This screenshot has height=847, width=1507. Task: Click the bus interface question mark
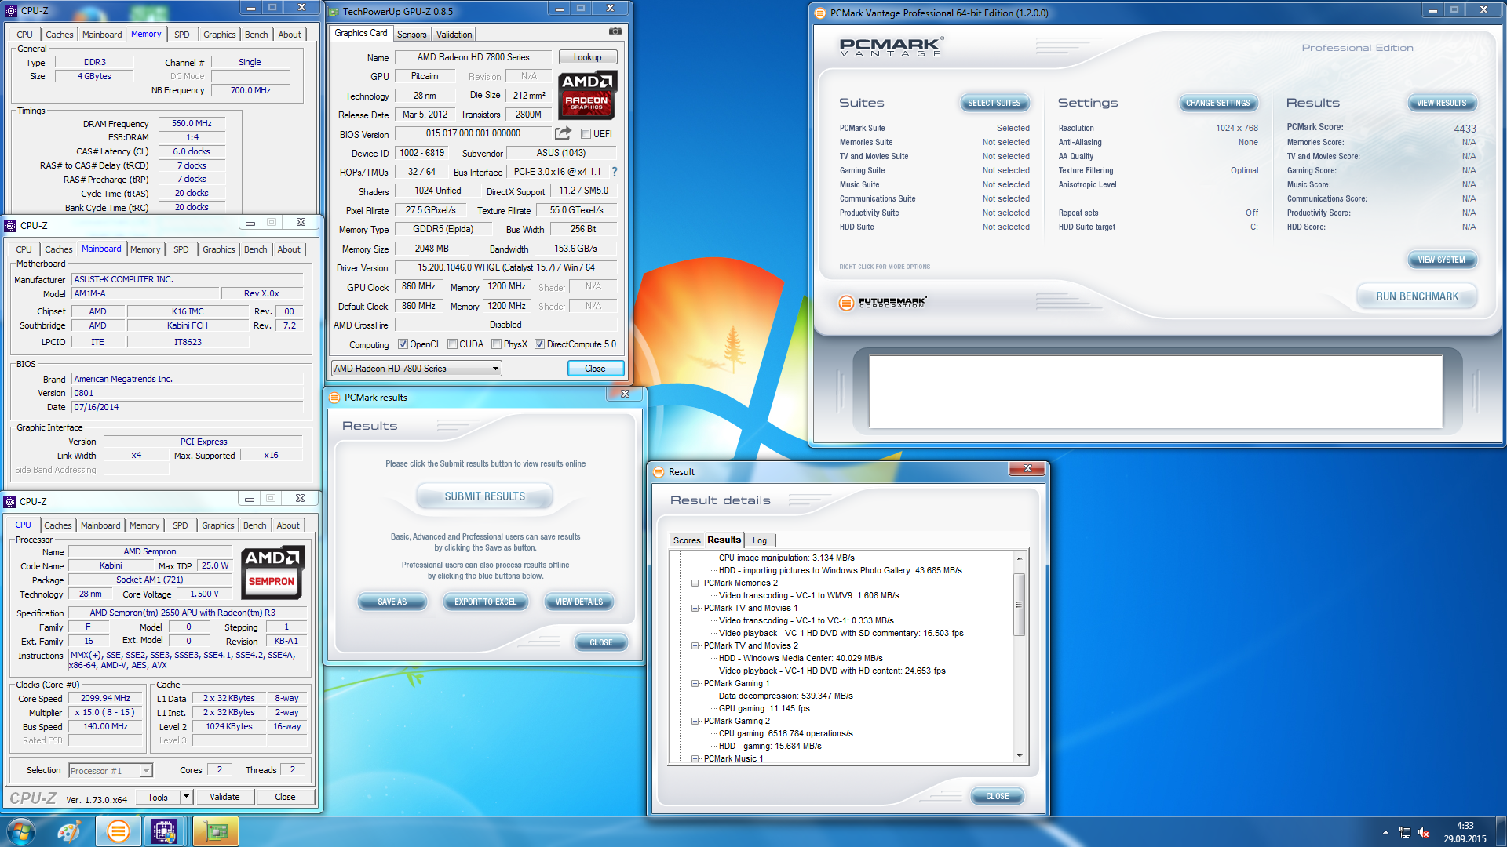click(x=615, y=172)
